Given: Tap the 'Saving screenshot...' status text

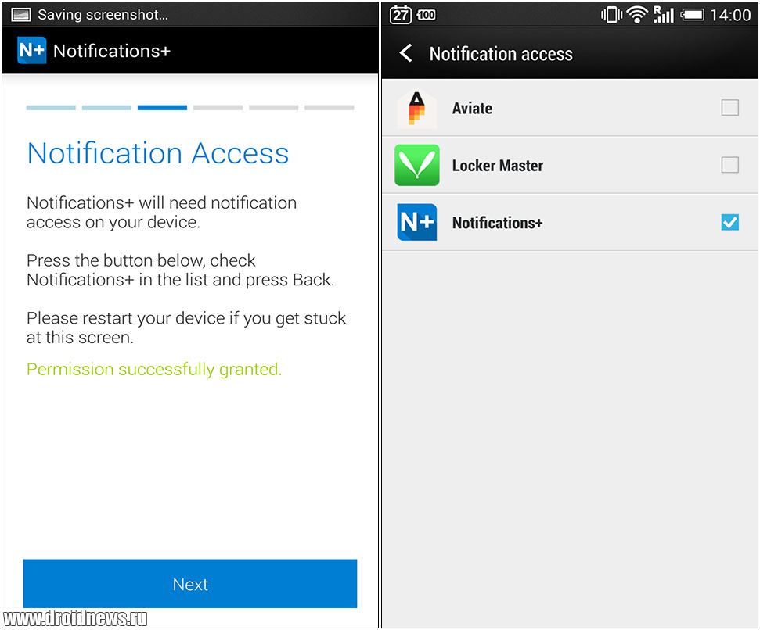Looking at the screenshot, I should (x=103, y=15).
